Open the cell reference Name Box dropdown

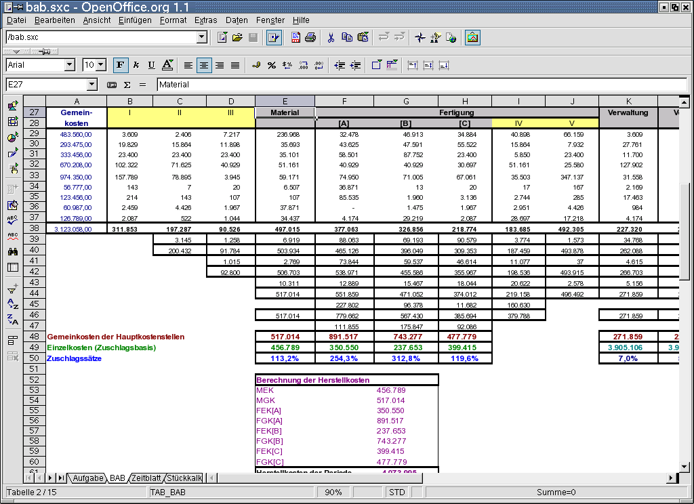[x=92, y=85]
